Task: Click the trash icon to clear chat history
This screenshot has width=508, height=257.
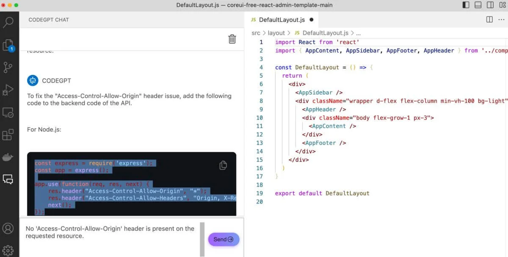Action: pos(232,38)
